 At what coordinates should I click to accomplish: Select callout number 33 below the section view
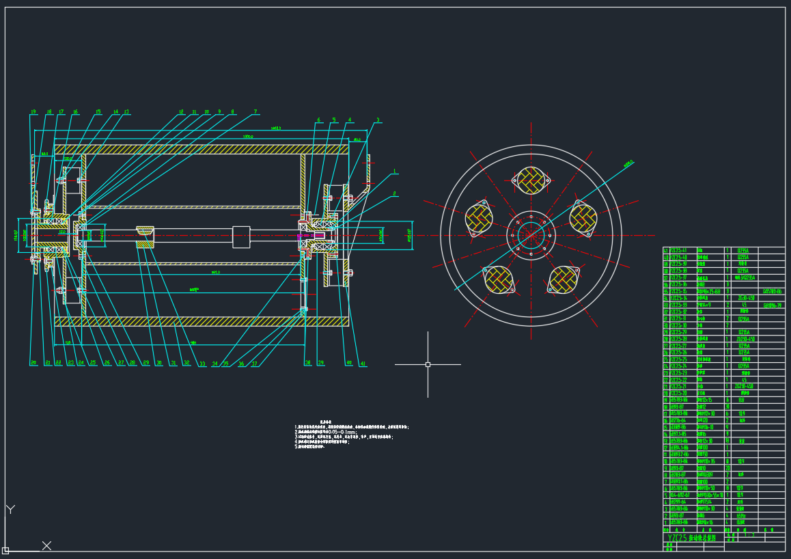tap(202, 364)
